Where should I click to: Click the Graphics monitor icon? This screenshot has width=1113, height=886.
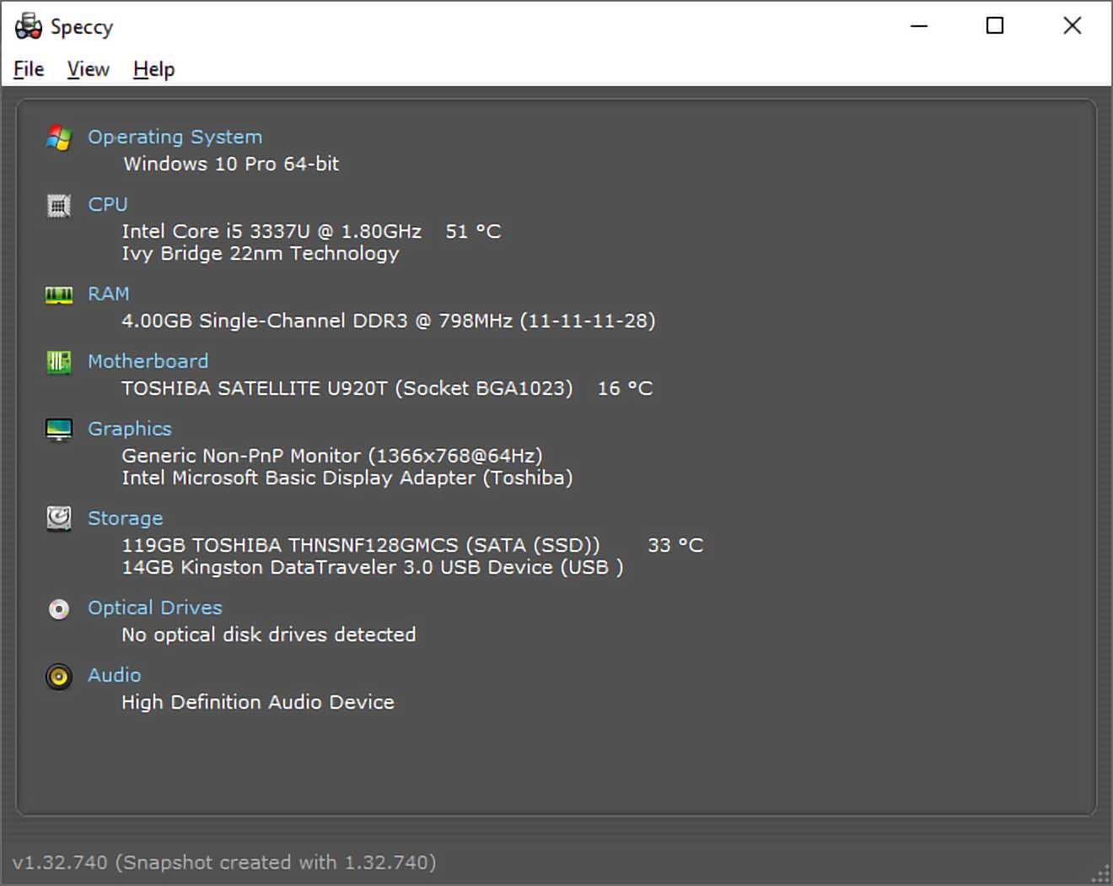(x=58, y=429)
